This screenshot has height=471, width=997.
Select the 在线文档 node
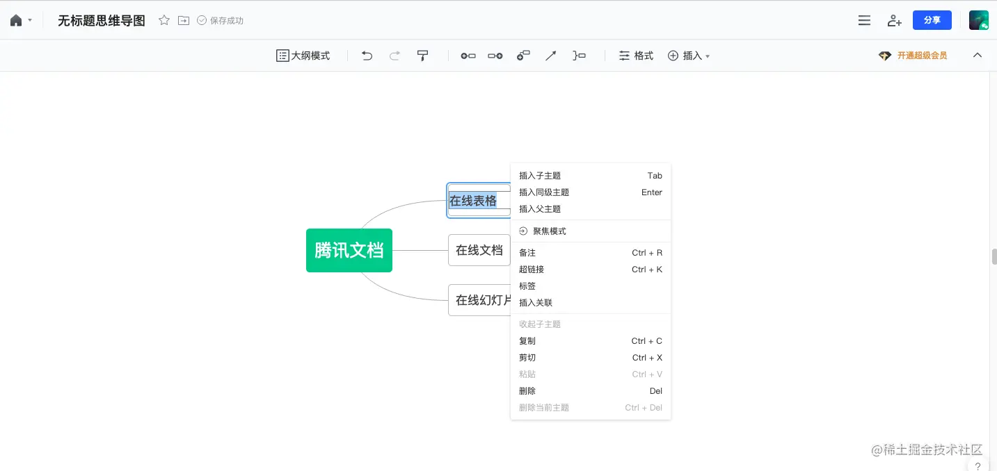[479, 250]
